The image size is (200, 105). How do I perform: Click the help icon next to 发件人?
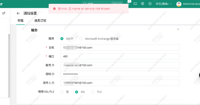tap(53, 83)
